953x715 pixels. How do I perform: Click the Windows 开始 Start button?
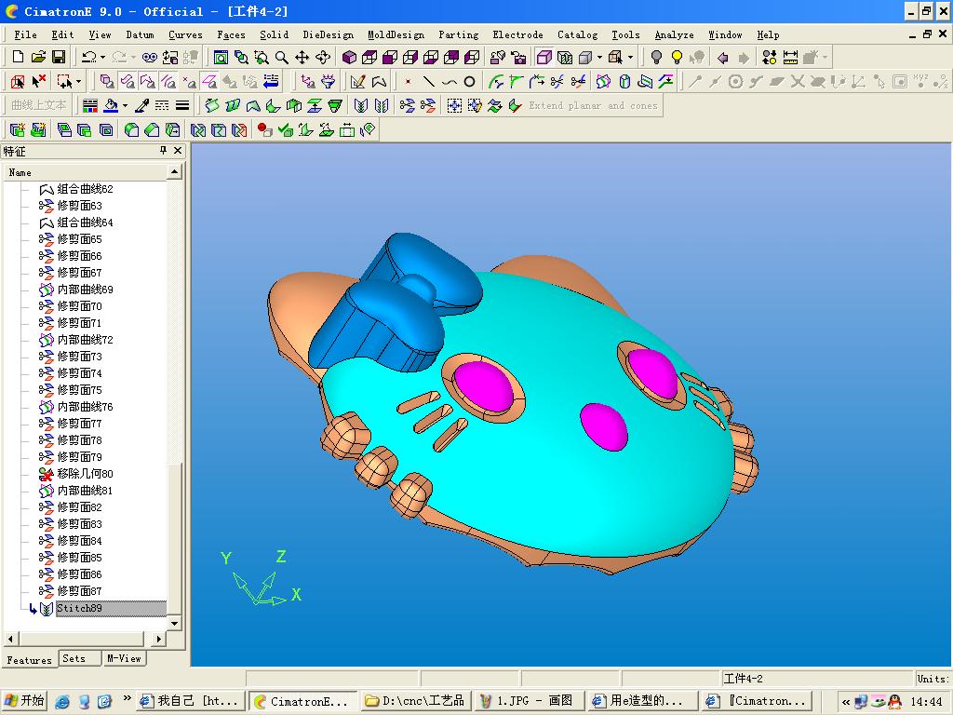(24, 701)
